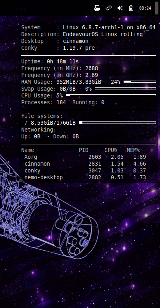Click the Swap Usage progress bar

coord(125,88)
